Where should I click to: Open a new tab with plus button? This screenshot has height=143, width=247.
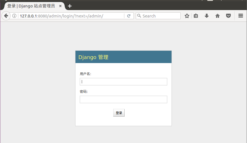(70, 6)
